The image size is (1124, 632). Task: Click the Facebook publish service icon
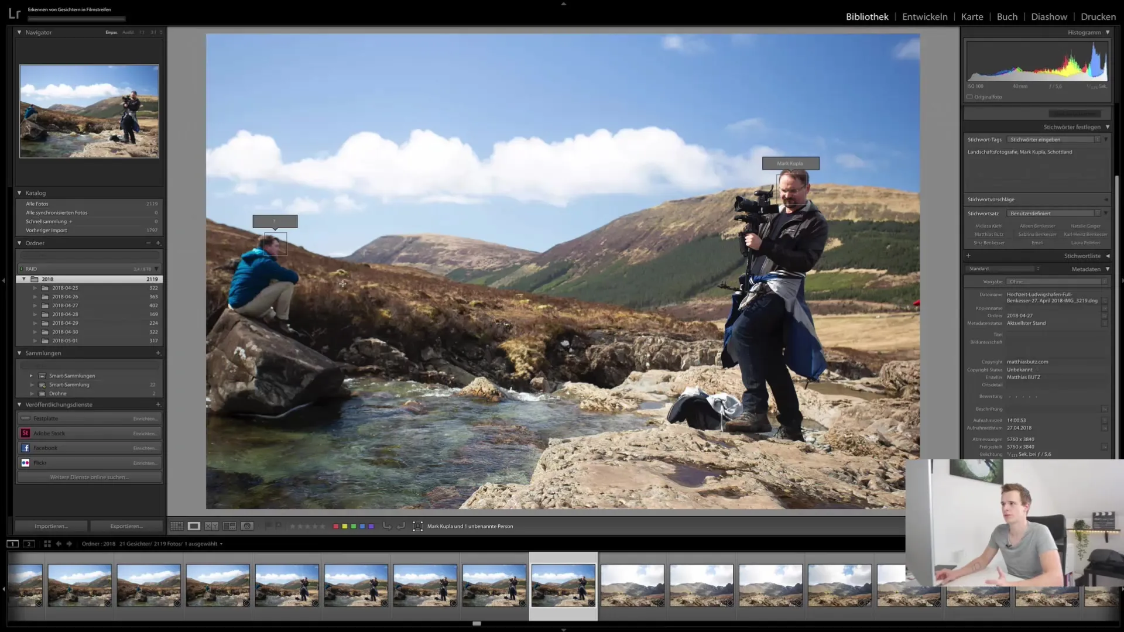[25, 448]
